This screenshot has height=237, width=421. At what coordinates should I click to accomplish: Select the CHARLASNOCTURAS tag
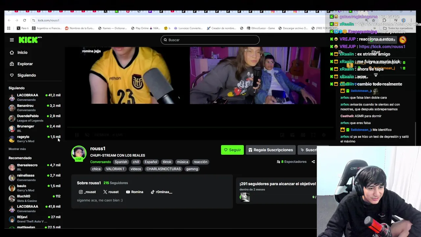click(x=163, y=169)
